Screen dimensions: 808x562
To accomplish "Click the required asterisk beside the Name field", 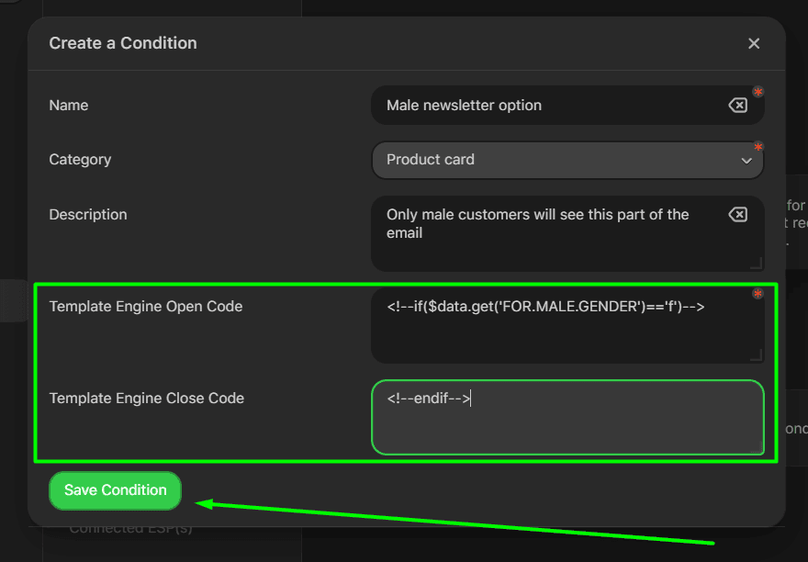I will [757, 92].
